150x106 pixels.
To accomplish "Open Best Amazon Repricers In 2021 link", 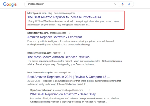I will [x=68, y=77].
